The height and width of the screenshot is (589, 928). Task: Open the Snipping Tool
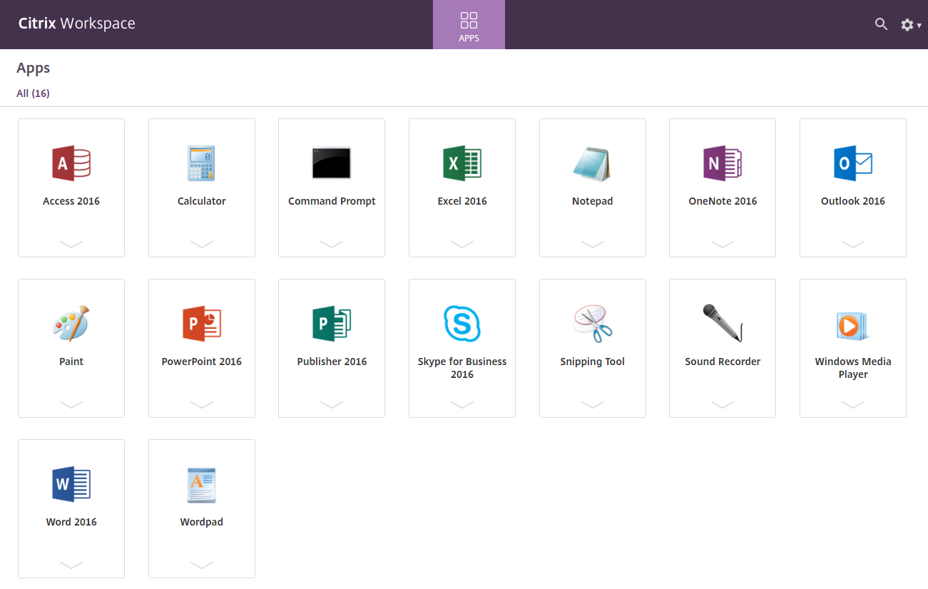(x=592, y=332)
